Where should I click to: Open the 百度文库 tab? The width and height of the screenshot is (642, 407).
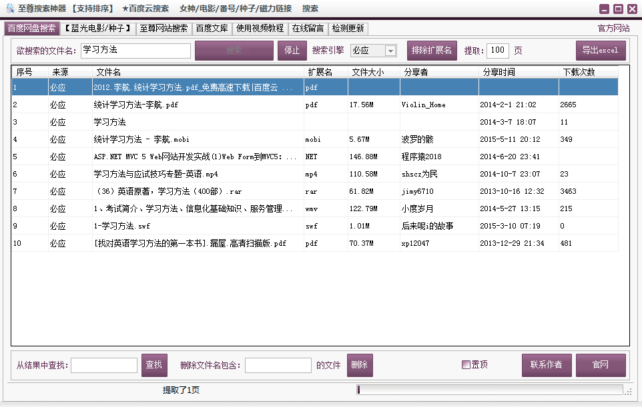tap(212, 28)
